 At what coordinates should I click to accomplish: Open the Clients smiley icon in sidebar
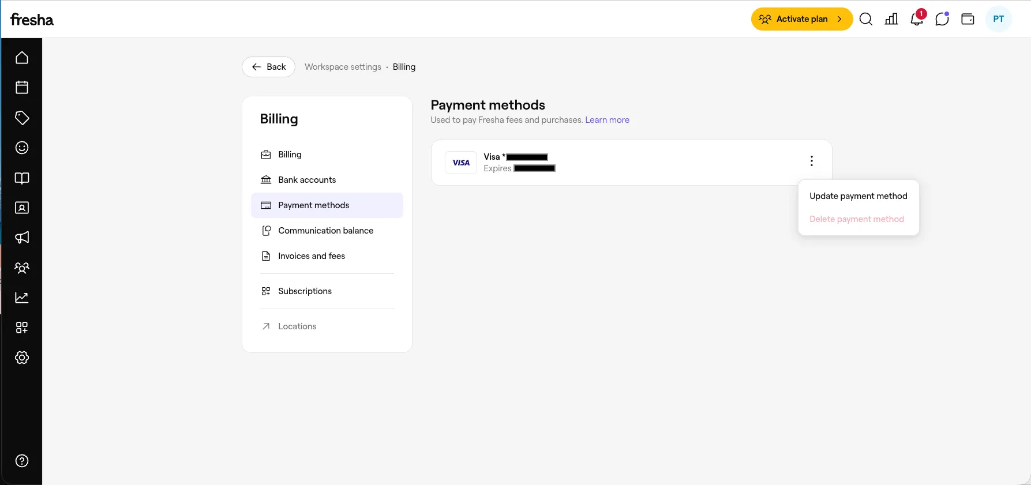(x=22, y=148)
